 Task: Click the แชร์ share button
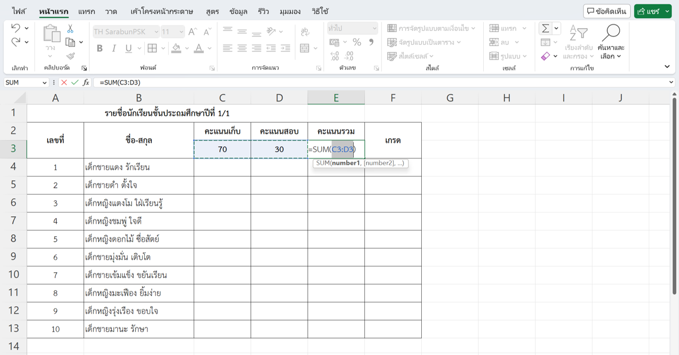[652, 11]
